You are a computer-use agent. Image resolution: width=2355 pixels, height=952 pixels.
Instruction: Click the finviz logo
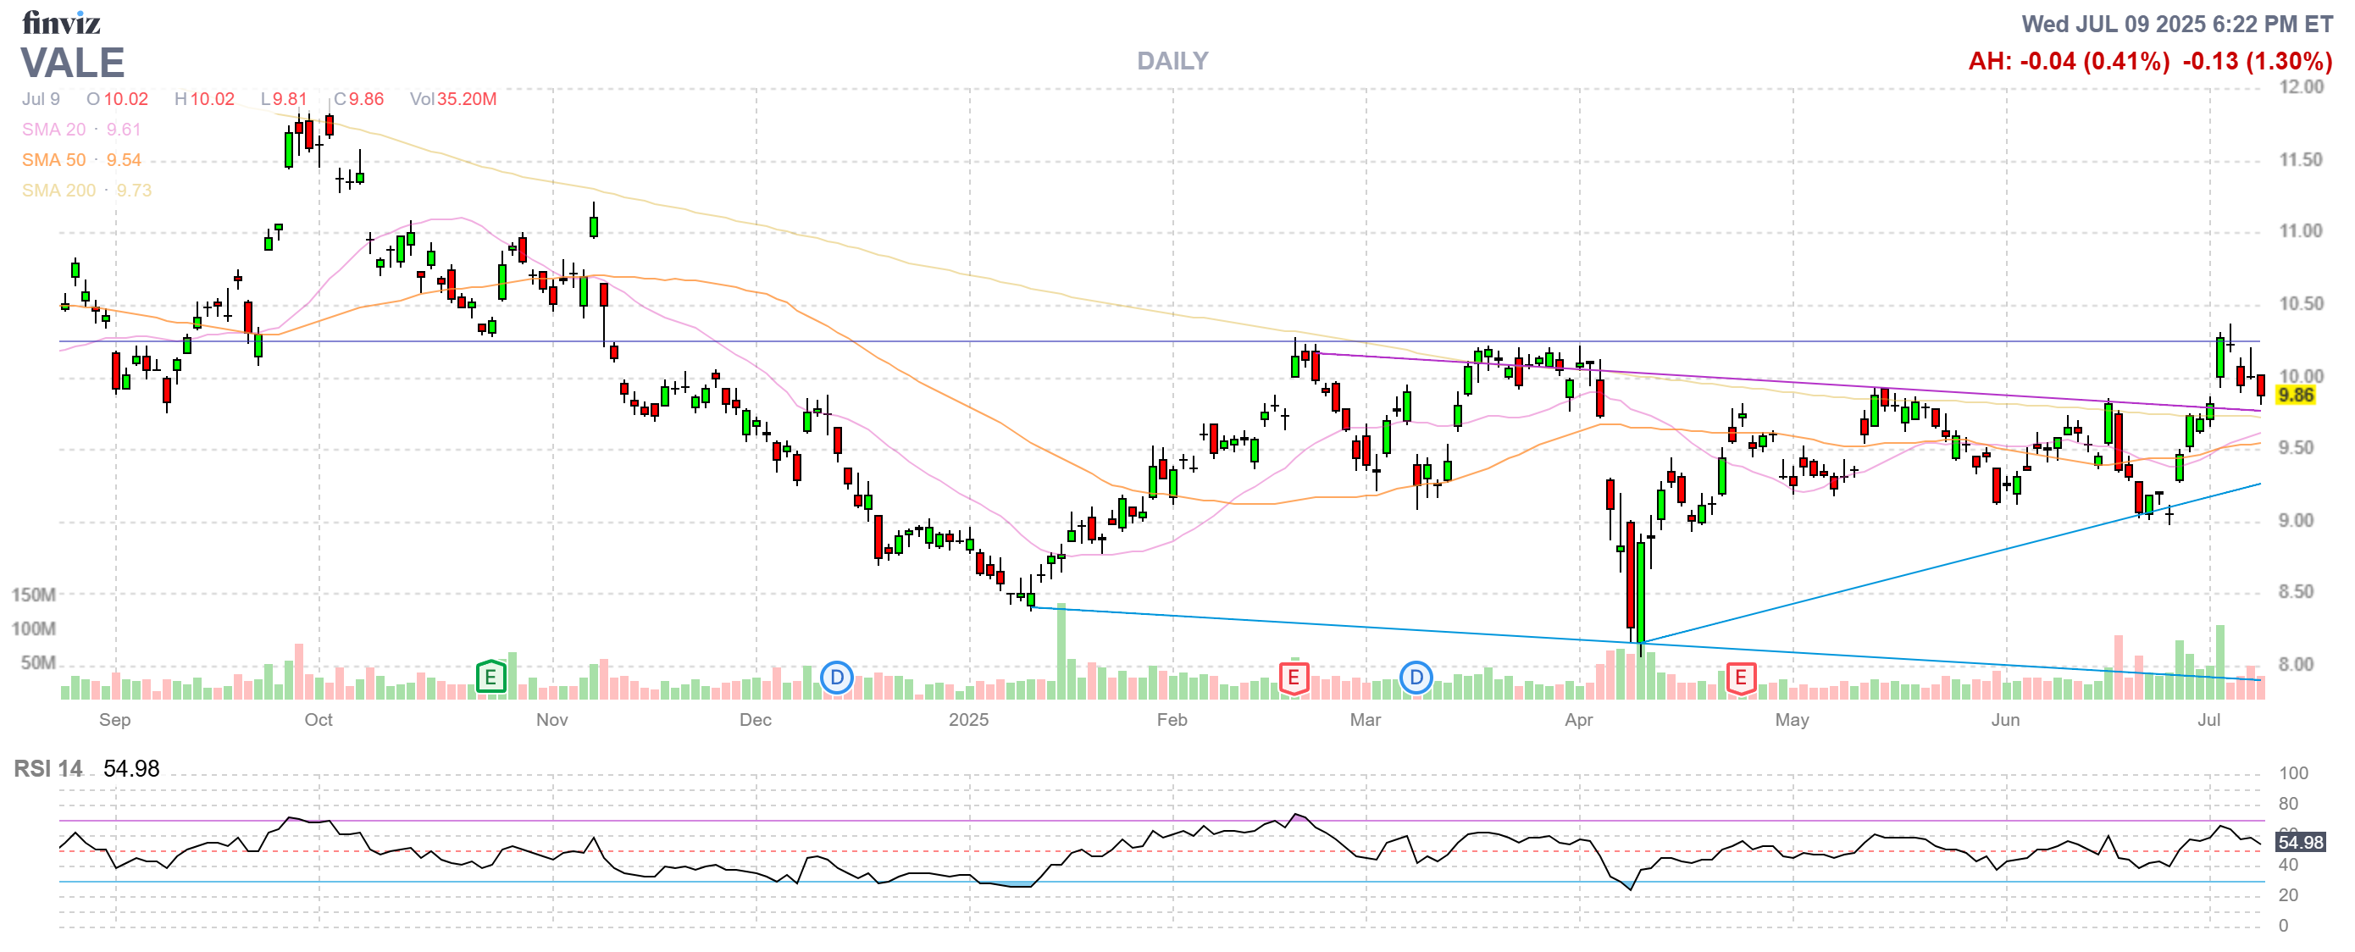(60, 22)
